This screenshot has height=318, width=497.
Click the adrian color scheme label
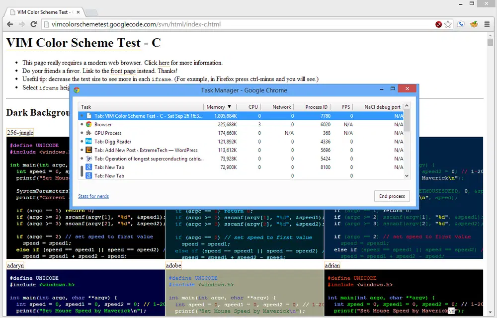(x=332, y=265)
